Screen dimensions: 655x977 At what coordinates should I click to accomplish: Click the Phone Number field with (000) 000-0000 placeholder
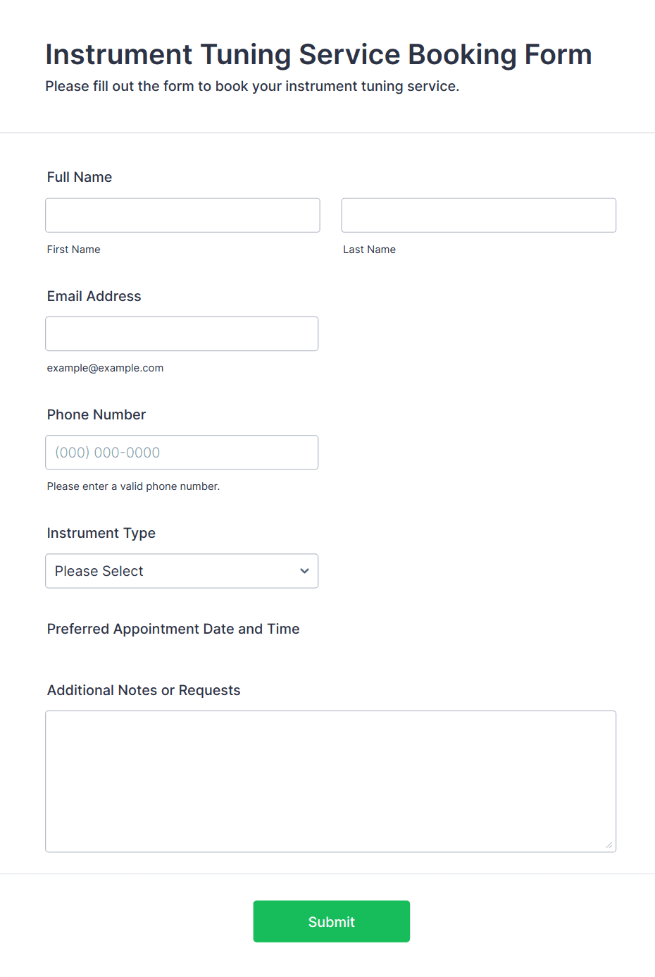182,452
